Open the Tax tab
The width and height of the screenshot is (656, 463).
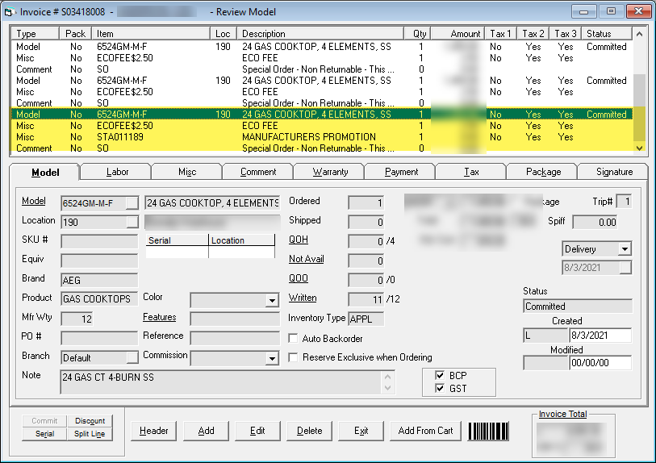(471, 172)
